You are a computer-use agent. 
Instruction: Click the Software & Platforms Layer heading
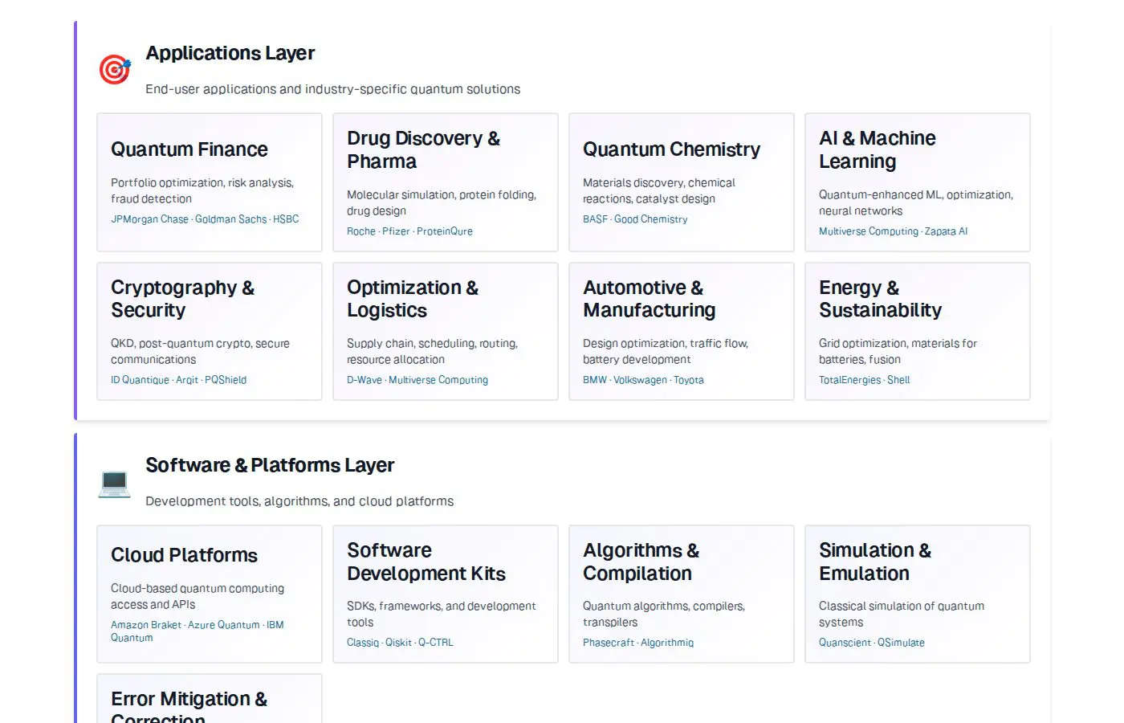click(270, 465)
